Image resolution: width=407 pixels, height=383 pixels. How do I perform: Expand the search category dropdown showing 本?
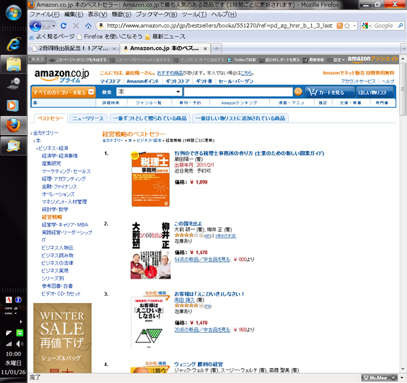point(149,92)
